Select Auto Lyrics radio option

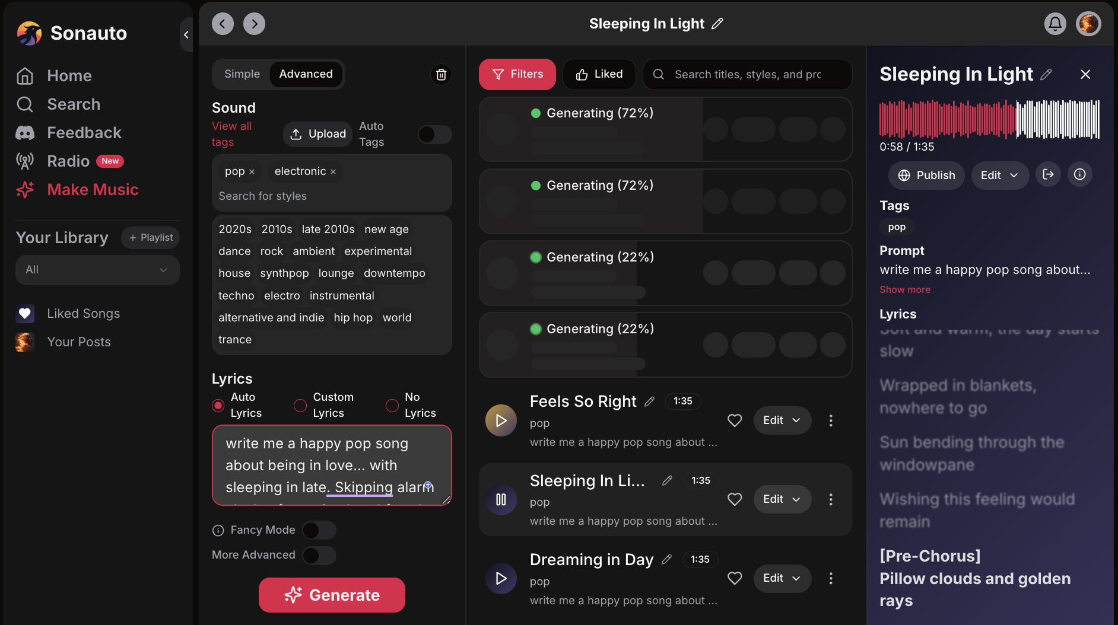point(218,406)
